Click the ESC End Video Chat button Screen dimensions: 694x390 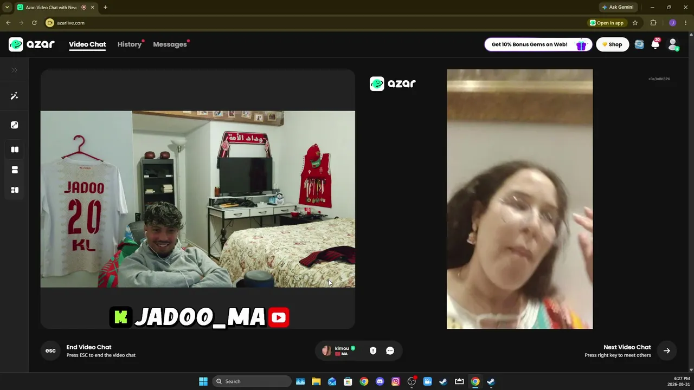[x=50, y=350]
